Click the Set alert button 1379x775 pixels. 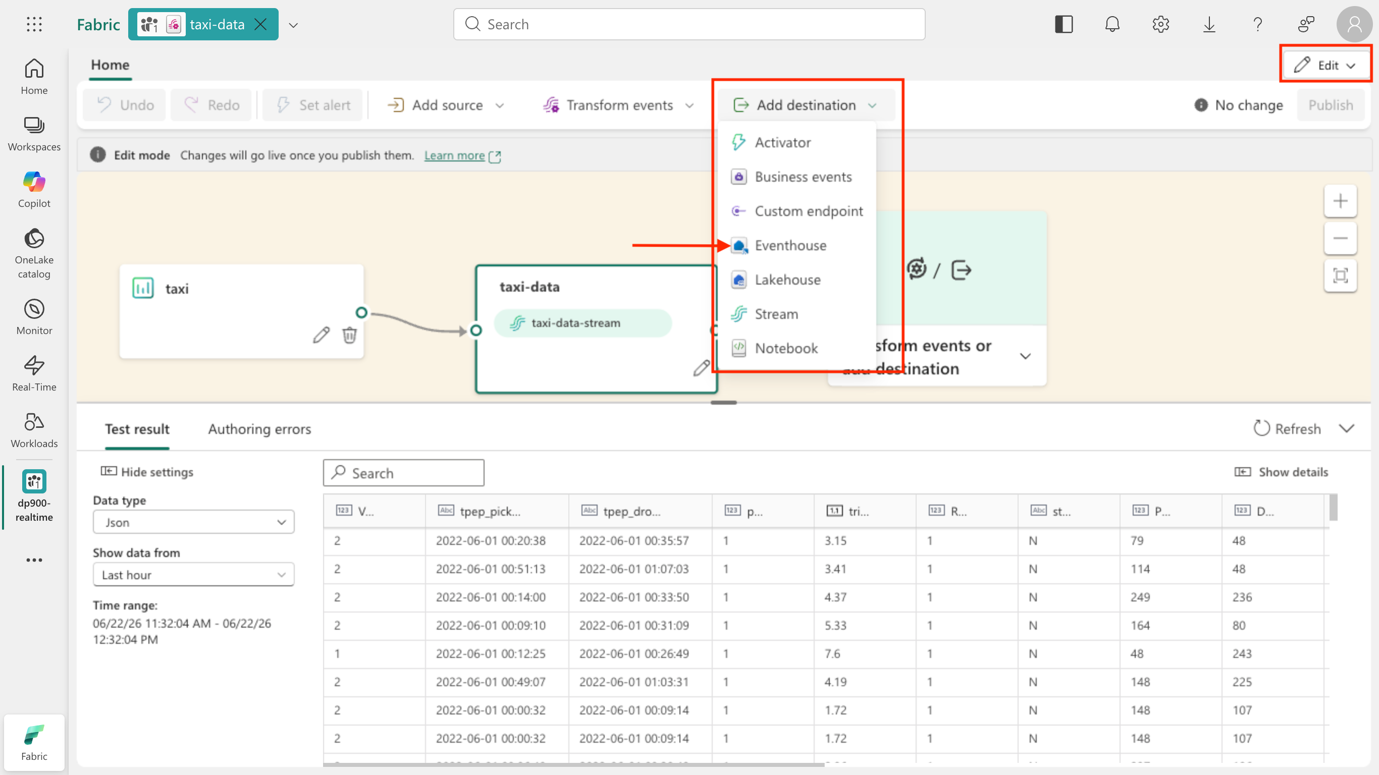click(x=312, y=105)
